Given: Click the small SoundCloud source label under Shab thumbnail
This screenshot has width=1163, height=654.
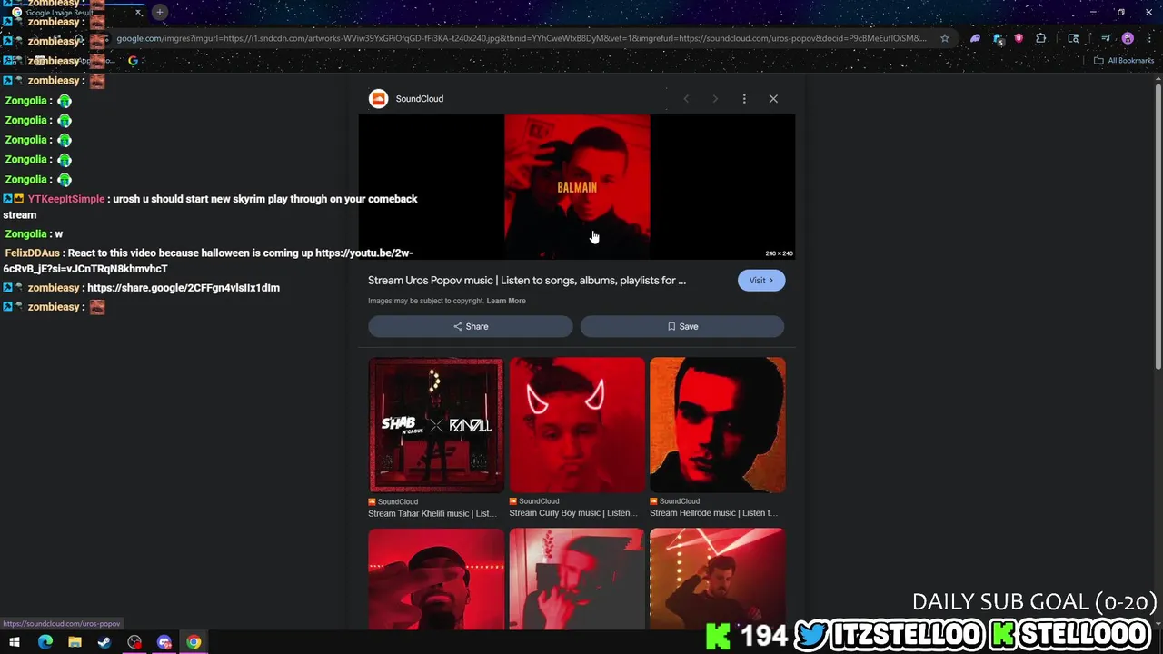Looking at the screenshot, I should (x=393, y=501).
